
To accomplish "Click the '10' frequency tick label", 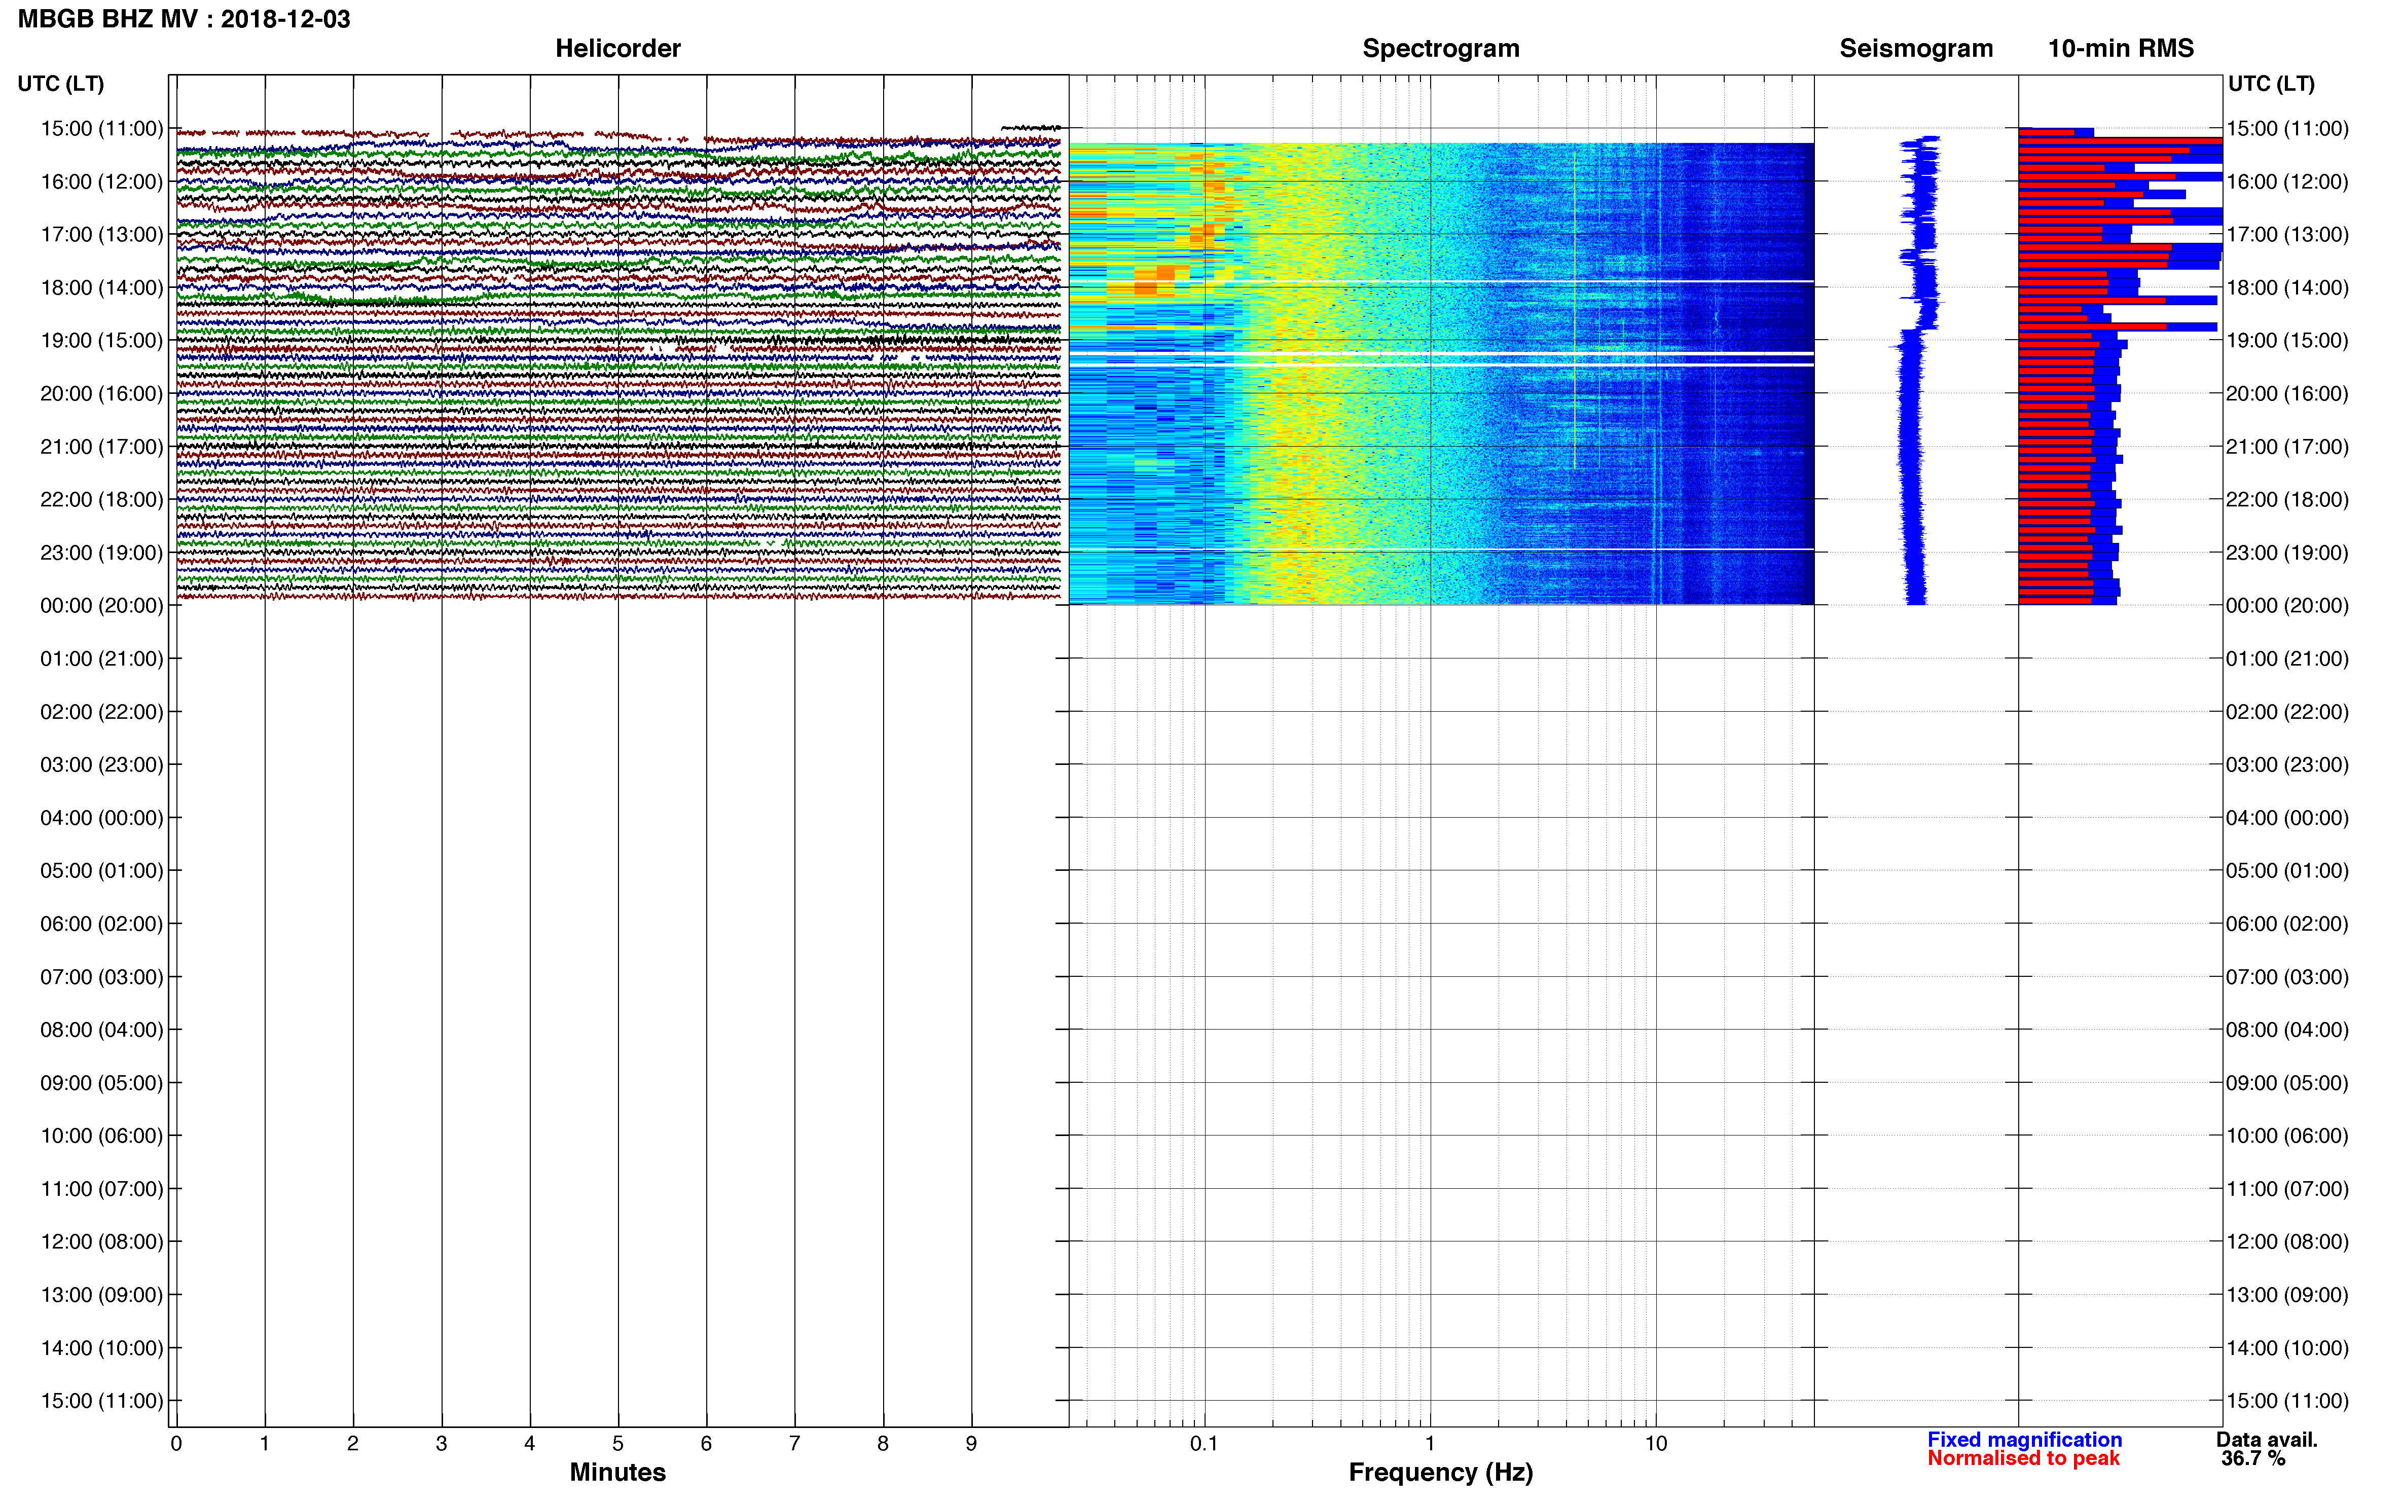I will (x=1655, y=1443).
